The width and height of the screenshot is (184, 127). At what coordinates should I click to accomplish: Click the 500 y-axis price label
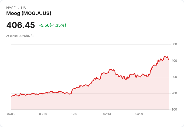(174, 44)
